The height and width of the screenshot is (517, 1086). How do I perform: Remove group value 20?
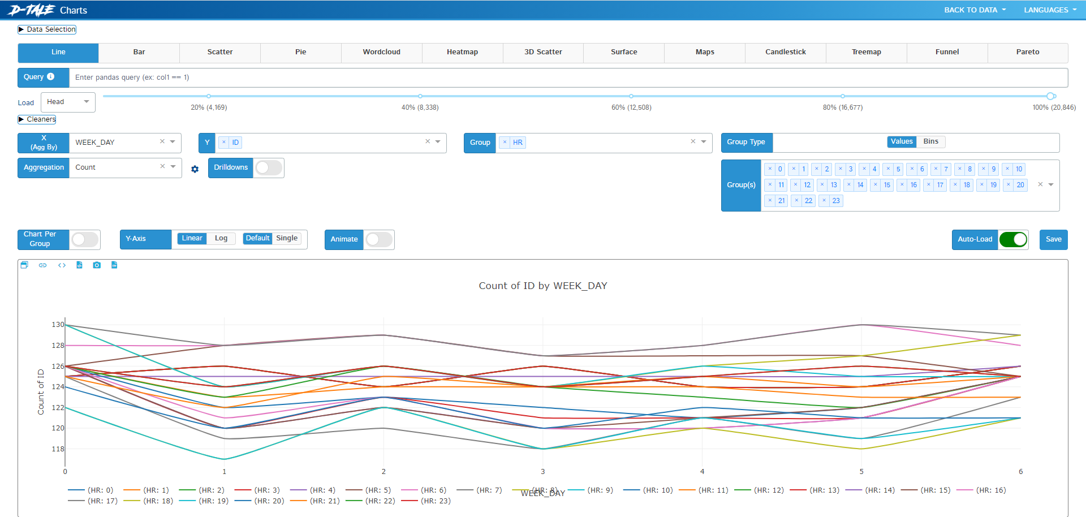point(1009,185)
